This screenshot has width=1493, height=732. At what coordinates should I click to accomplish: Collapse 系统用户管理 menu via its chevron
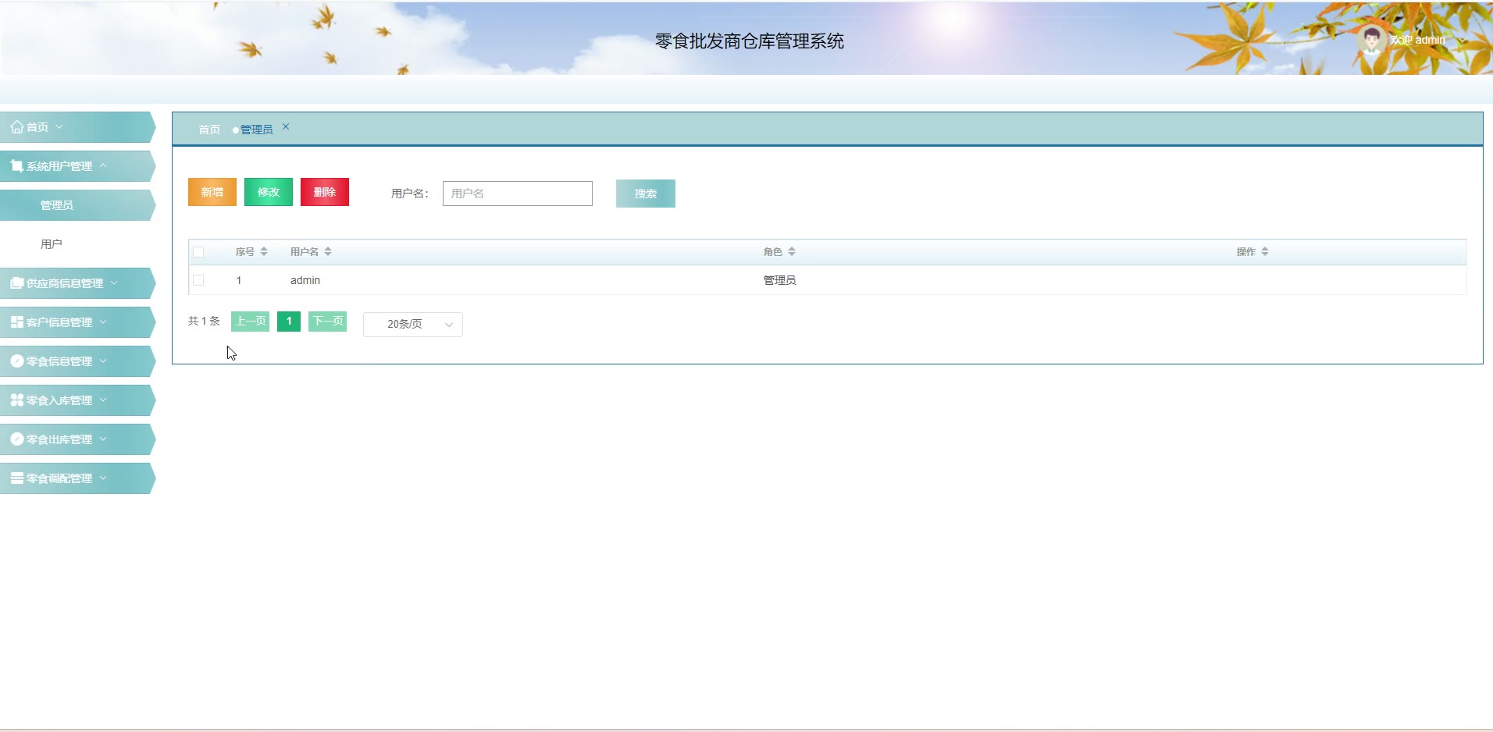point(103,165)
